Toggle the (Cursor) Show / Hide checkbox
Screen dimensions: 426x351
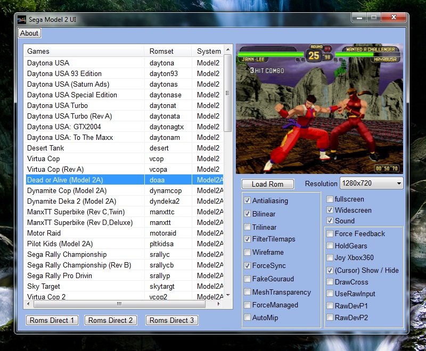pos(330,270)
